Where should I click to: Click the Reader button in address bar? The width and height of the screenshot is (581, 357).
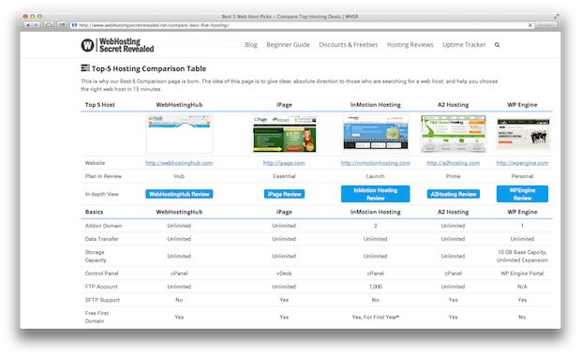tap(545, 25)
